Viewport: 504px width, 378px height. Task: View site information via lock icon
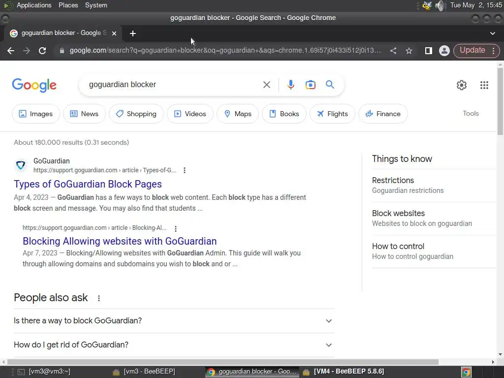62,51
